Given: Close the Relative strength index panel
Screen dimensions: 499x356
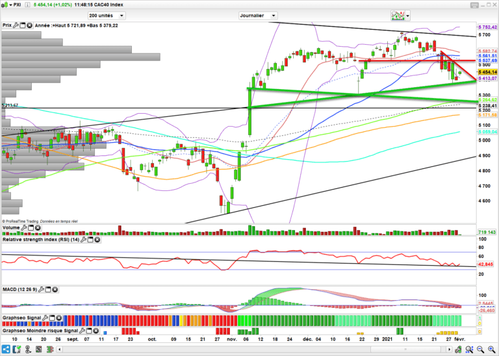Looking at the screenshot, I should pos(97,240).
